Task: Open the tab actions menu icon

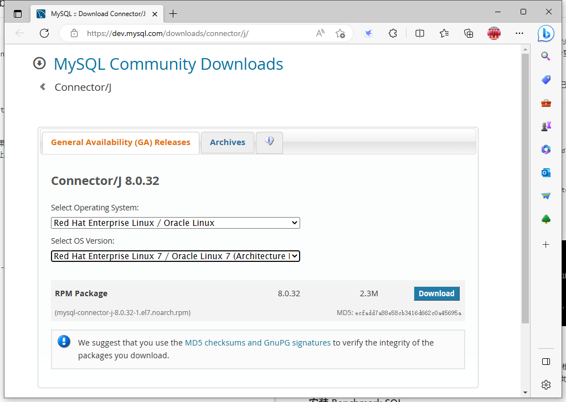Action: [x=18, y=14]
